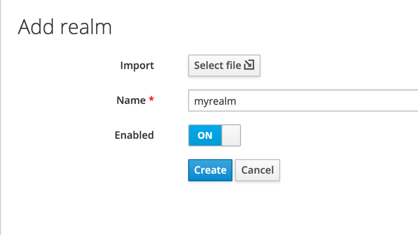Click the Add realm page heading
Image resolution: width=418 pixels, height=235 pixels.
tap(65, 27)
